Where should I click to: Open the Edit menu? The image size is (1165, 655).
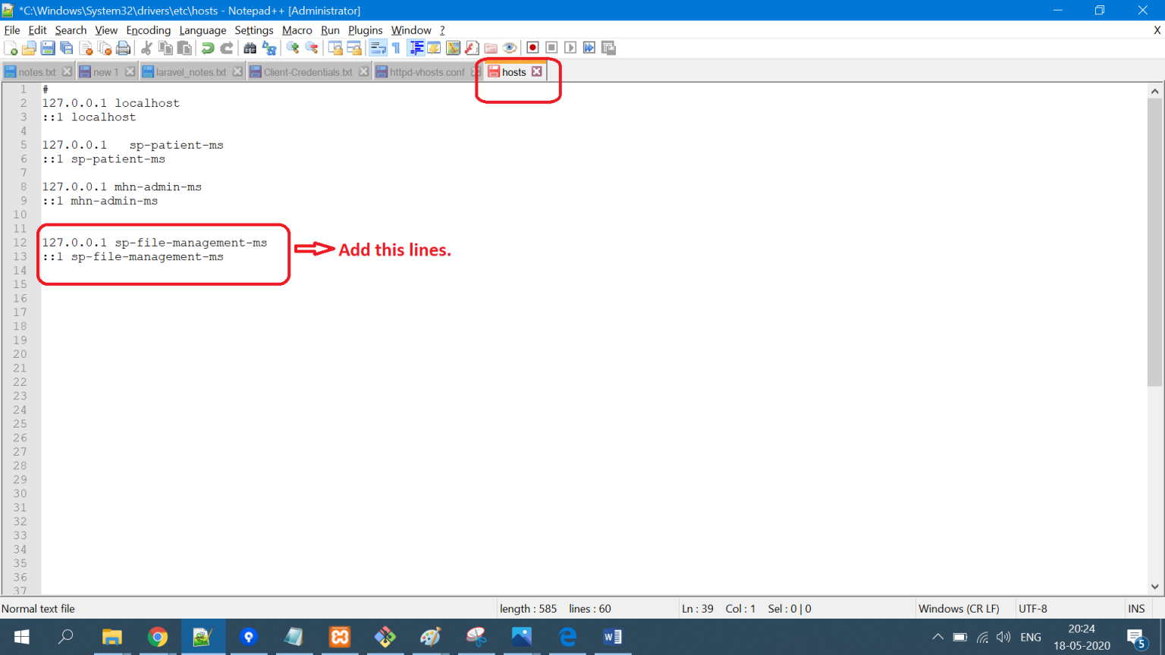(x=37, y=30)
